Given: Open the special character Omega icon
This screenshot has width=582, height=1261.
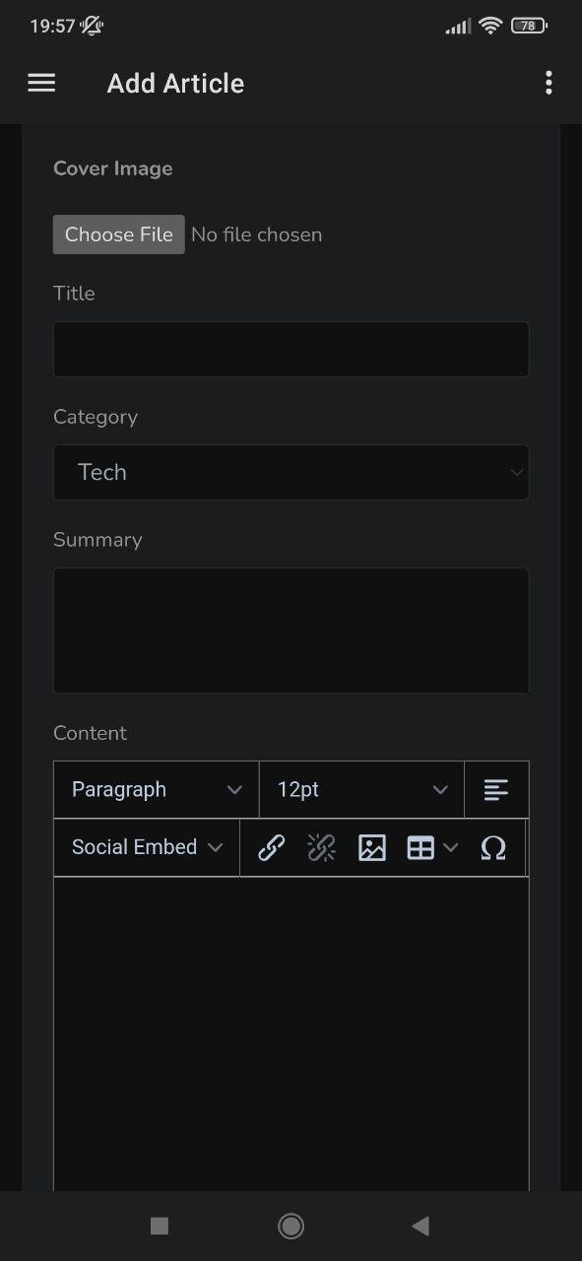Looking at the screenshot, I should click(493, 847).
